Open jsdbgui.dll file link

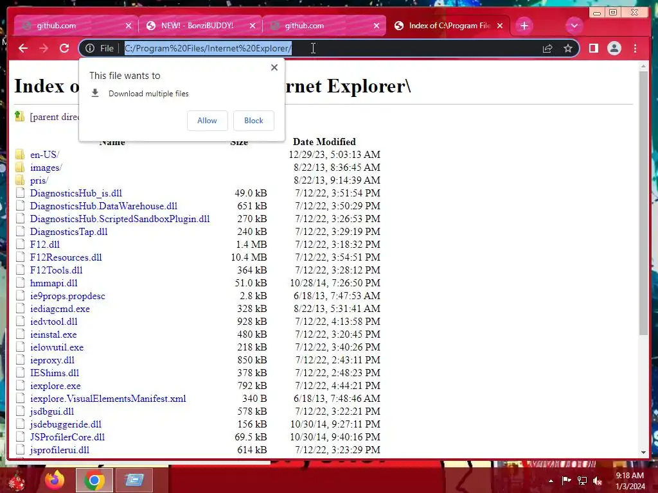[52, 411]
